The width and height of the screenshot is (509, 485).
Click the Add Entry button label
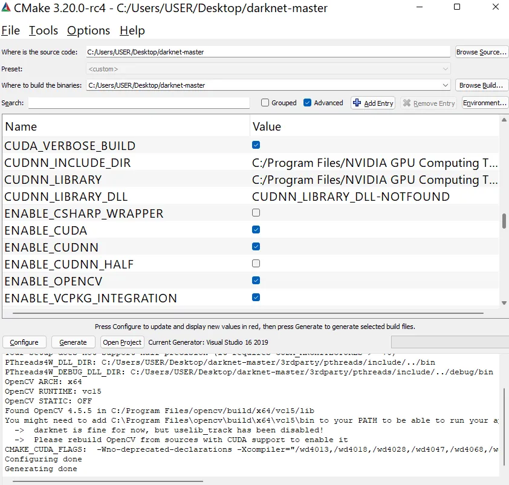point(378,103)
